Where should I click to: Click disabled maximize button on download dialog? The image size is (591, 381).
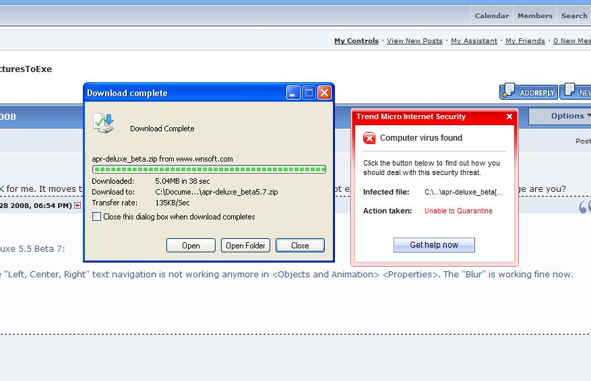click(x=309, y=93)
